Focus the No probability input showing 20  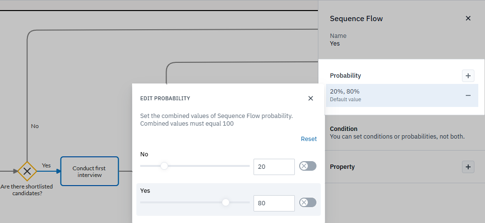point(274,167)
